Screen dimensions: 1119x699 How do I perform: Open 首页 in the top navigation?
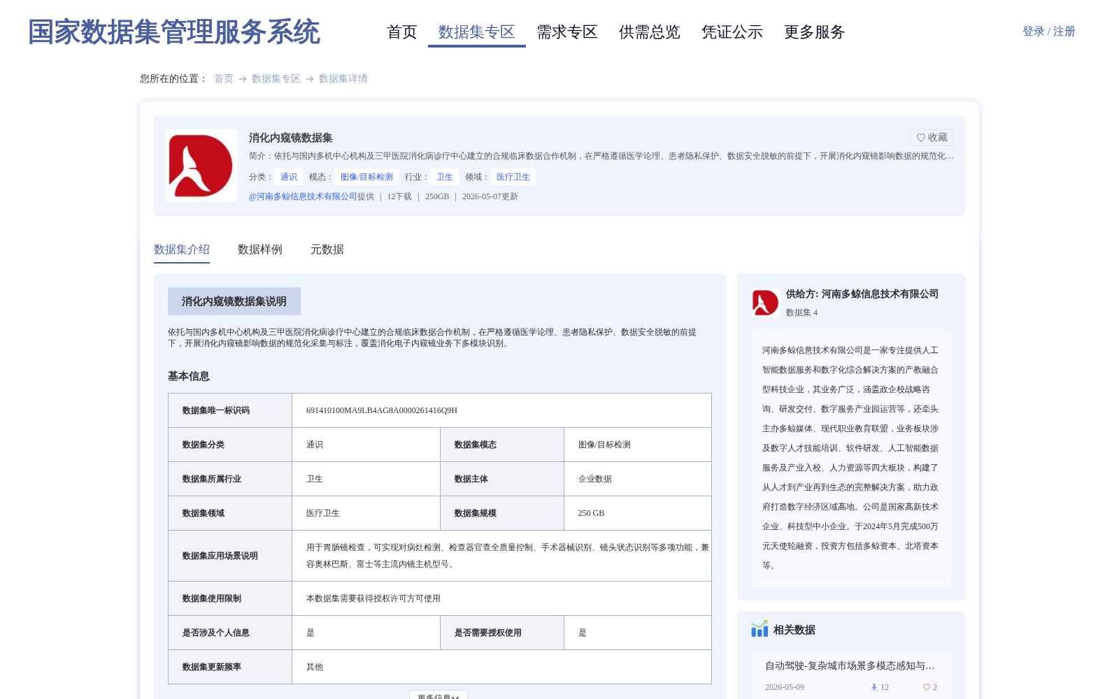pos(402,32)
